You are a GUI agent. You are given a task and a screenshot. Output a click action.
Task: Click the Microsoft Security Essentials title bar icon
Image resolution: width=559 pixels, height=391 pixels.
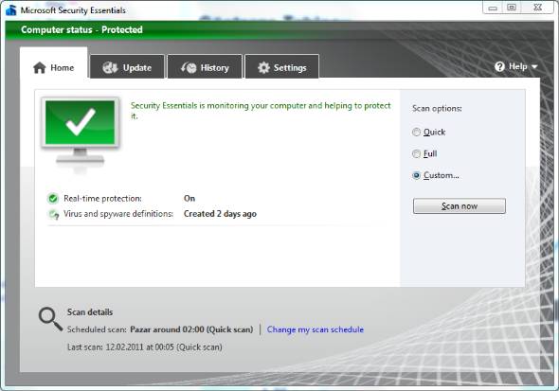point(11,10)
